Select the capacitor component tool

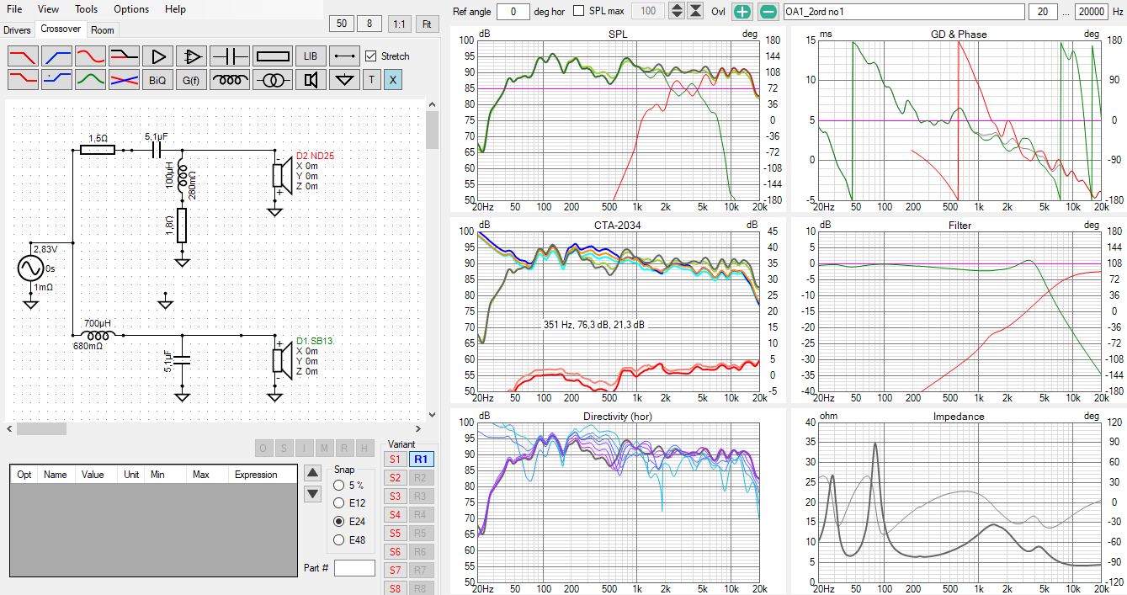point(229,56)
